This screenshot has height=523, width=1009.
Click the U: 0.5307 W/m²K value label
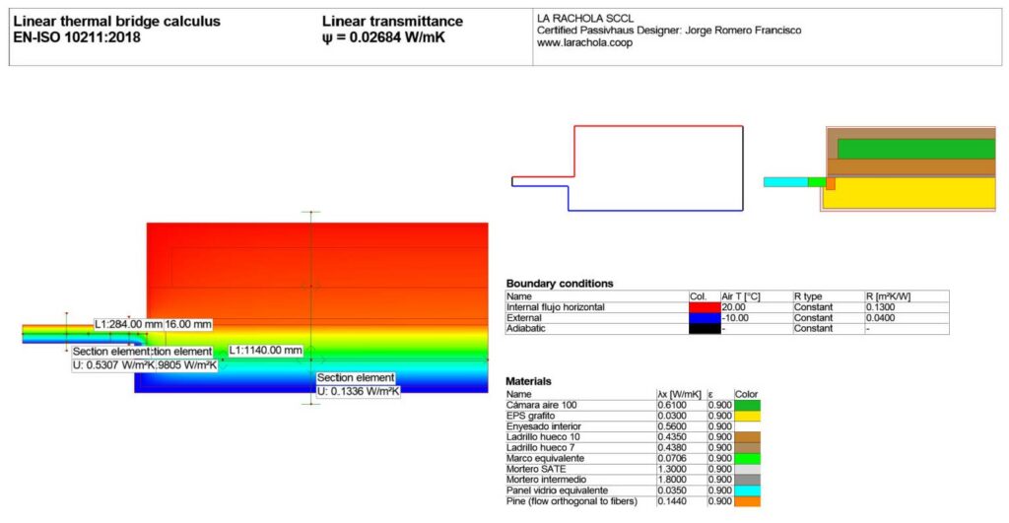coord(113,365)
